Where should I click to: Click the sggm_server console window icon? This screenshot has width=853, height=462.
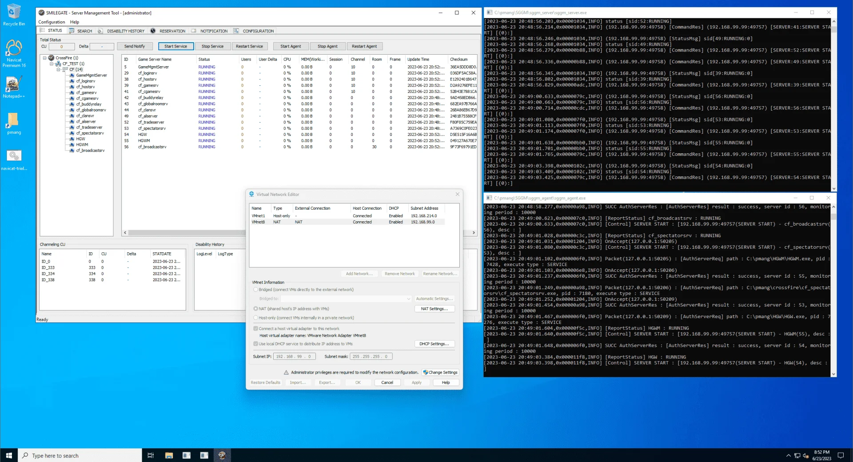tap(489, 12)
